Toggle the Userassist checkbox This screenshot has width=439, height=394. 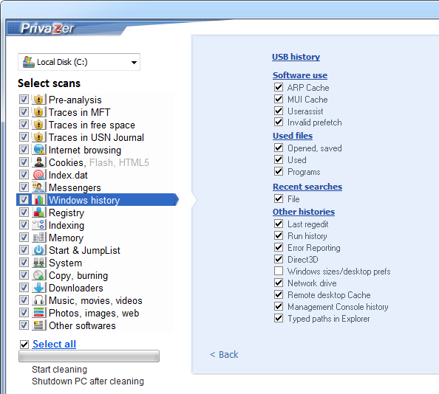point(279,111)
